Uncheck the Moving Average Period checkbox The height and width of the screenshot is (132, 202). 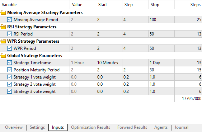(9, 20)
